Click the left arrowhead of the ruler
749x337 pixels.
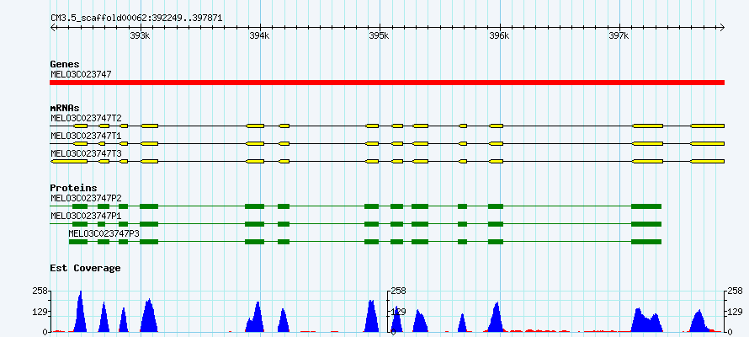(53, 28)
